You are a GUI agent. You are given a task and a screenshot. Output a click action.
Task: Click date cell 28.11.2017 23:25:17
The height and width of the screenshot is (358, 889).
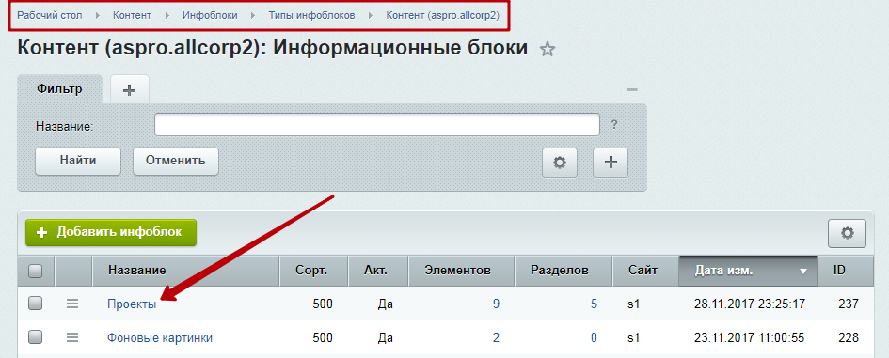750,304
